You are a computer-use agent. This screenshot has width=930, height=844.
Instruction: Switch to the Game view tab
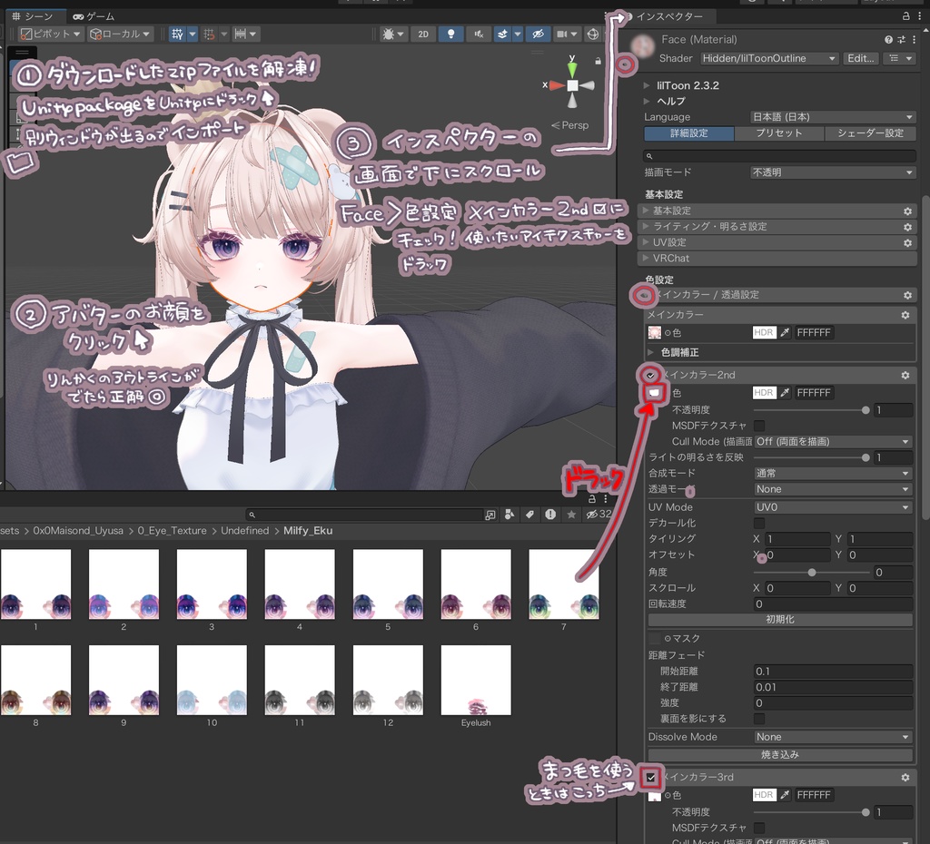click(94, 15)
